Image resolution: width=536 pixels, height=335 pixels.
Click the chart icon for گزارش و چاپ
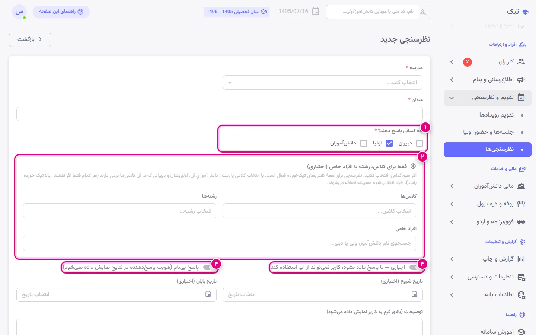click(x=521, y=259)
